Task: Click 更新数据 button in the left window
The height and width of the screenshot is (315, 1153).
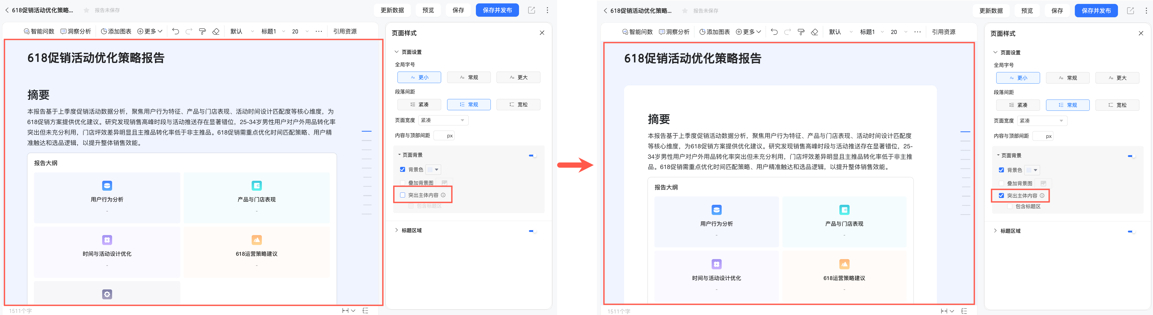Action: coord(392,10)
